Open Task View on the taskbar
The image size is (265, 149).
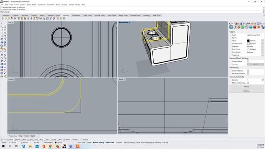pos(17,146)
